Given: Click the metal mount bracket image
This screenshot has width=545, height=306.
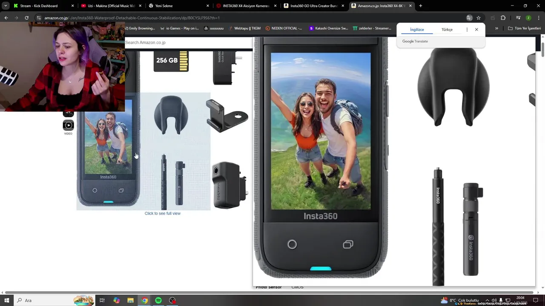Looking at the screenshot, I should (227, 116).
